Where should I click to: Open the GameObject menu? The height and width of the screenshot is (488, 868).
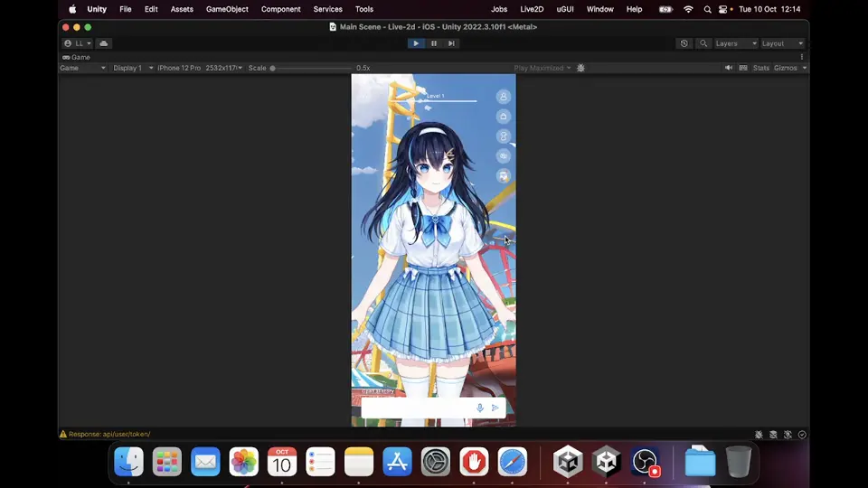point(227,9)
